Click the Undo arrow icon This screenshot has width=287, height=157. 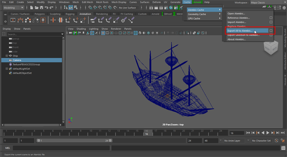pyautogui.click(x=46, y=7)
